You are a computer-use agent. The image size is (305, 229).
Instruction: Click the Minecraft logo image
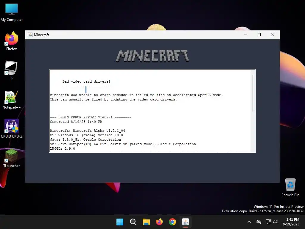pyautogui.click(x=152, y=56)
